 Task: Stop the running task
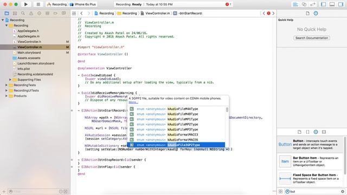[38, 4]
